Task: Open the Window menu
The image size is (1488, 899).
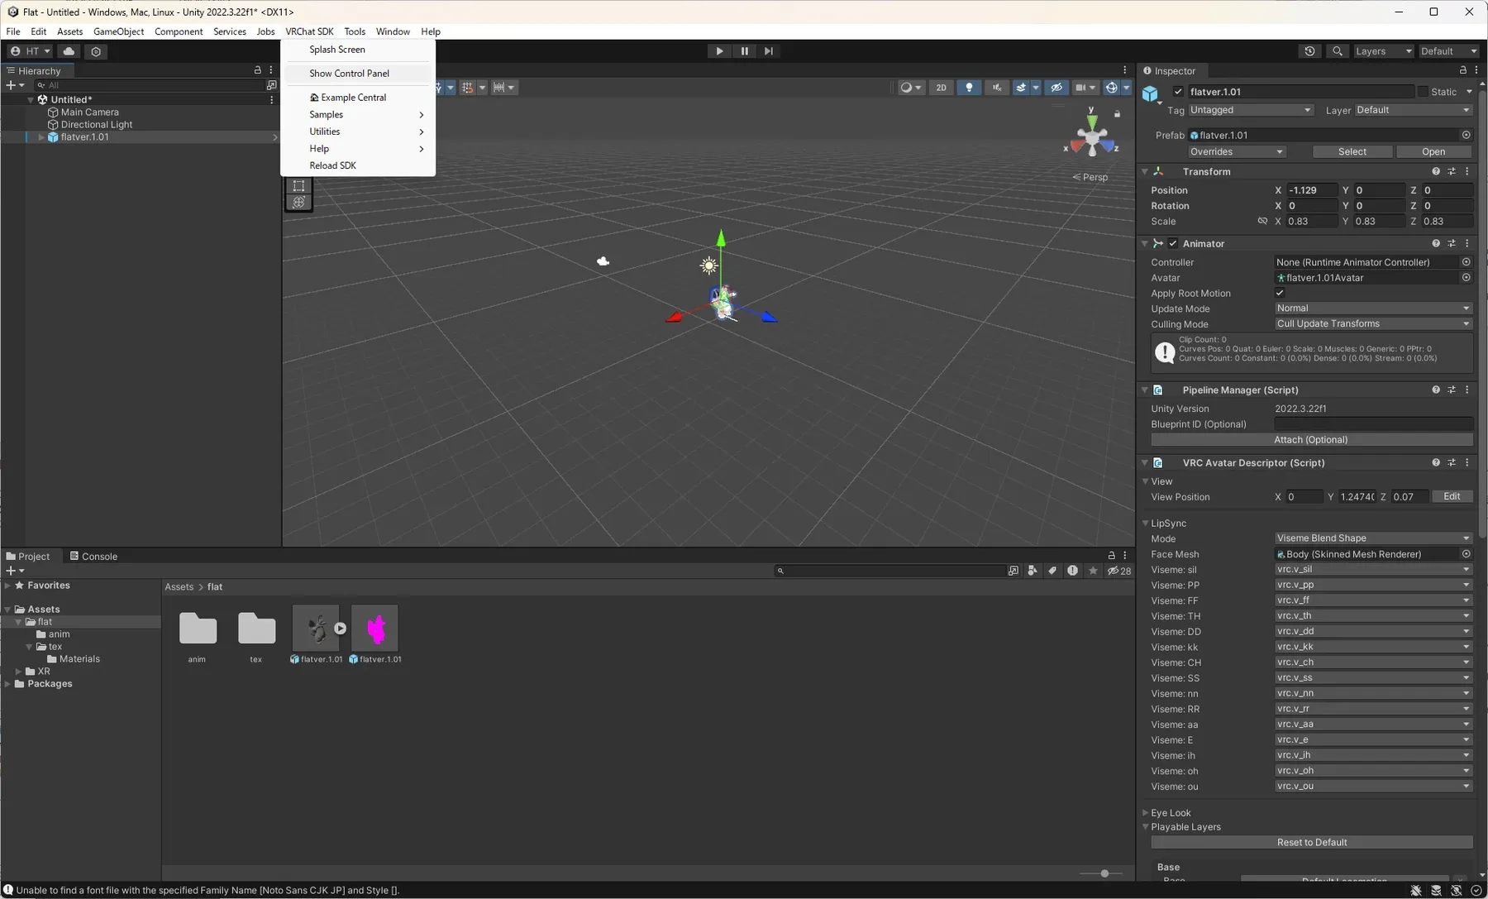Action: point(393,31)
